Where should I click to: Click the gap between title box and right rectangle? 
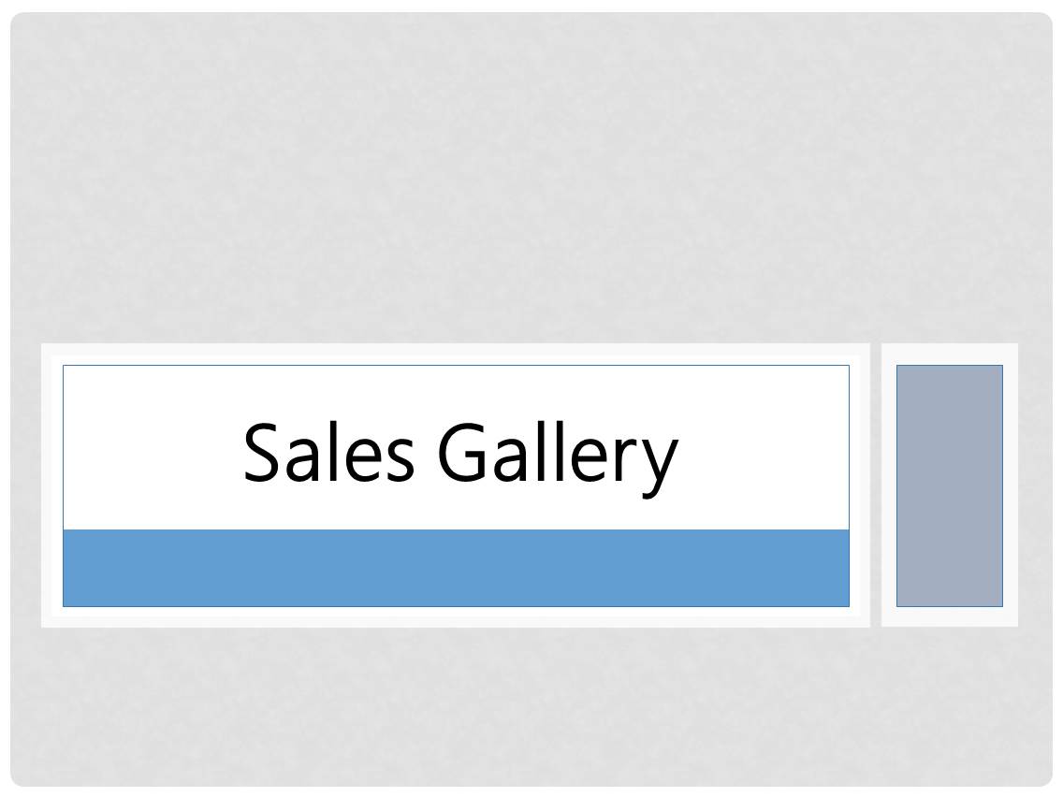tap(875, 485)
